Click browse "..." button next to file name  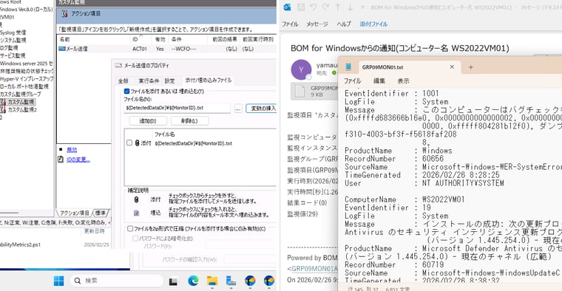pos(238,108)
